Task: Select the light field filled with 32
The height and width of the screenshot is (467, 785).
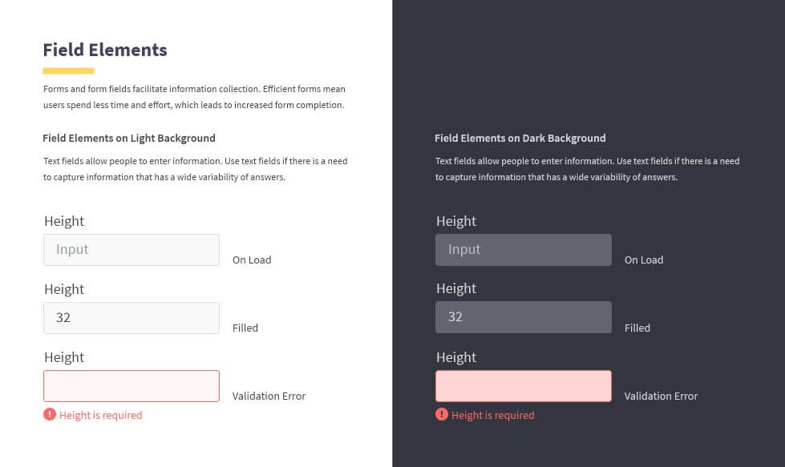Action: (x=132, y=317)
